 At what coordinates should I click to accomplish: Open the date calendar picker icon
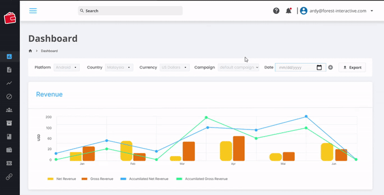319,68
